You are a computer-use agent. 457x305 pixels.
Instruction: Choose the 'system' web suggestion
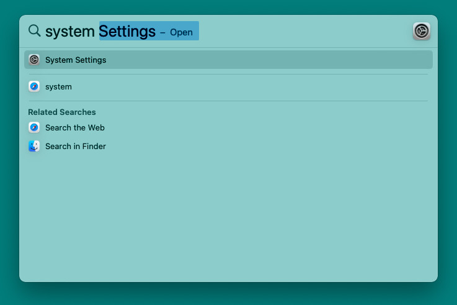[x=228, y=87]
